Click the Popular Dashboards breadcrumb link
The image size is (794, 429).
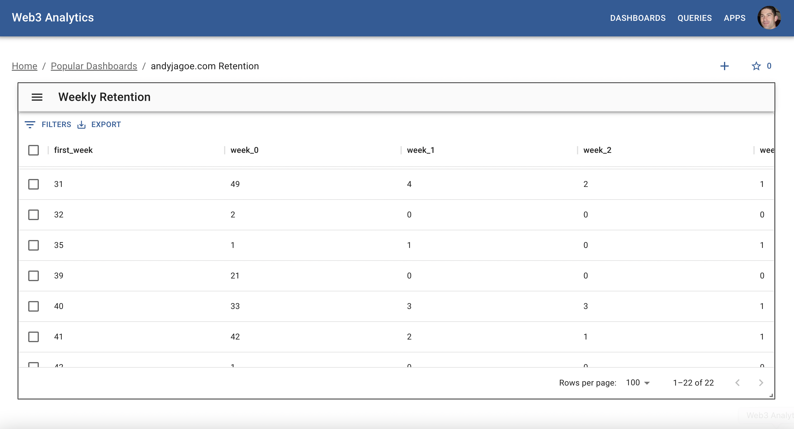click(x=94, y=66)
